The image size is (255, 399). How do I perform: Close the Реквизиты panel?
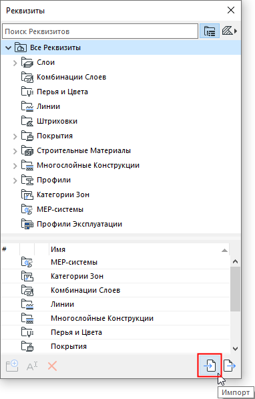click(x=231, y=10)
